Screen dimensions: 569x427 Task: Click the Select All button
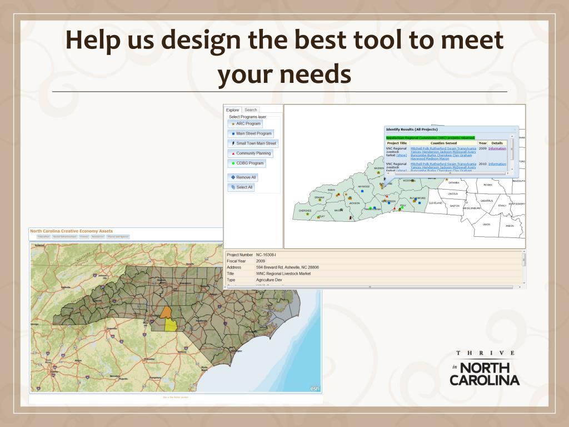pyautogui.click(x=241, y=187)
